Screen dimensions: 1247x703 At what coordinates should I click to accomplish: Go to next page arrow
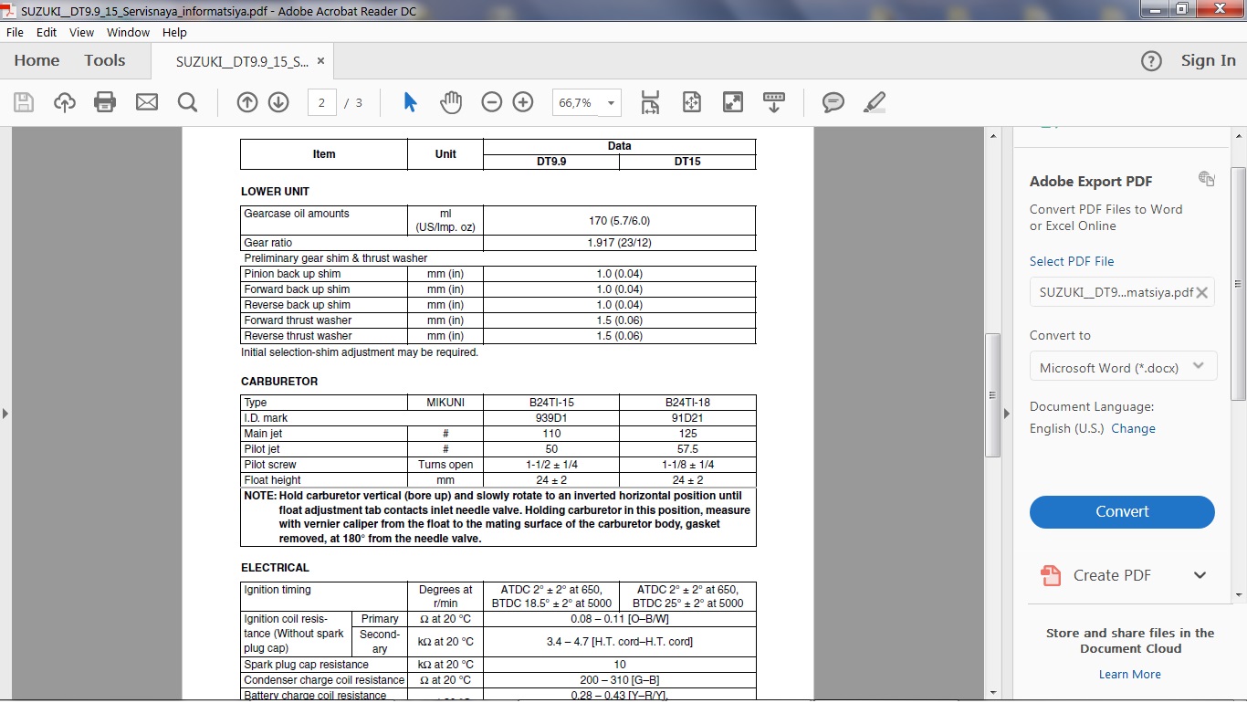(x=278, y=102)
